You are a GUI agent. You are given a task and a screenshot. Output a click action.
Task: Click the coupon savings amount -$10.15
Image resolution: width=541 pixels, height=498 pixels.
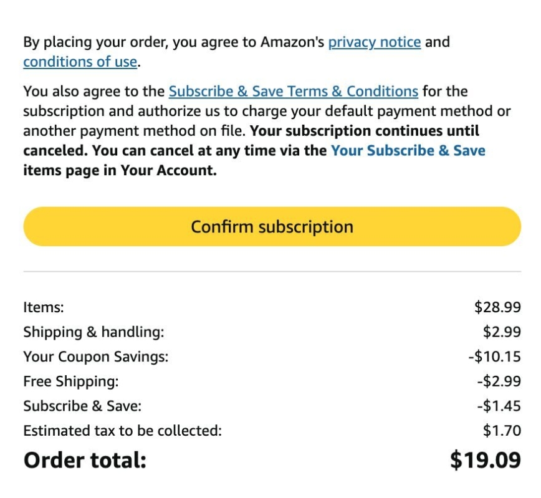[x=494, y=357]
